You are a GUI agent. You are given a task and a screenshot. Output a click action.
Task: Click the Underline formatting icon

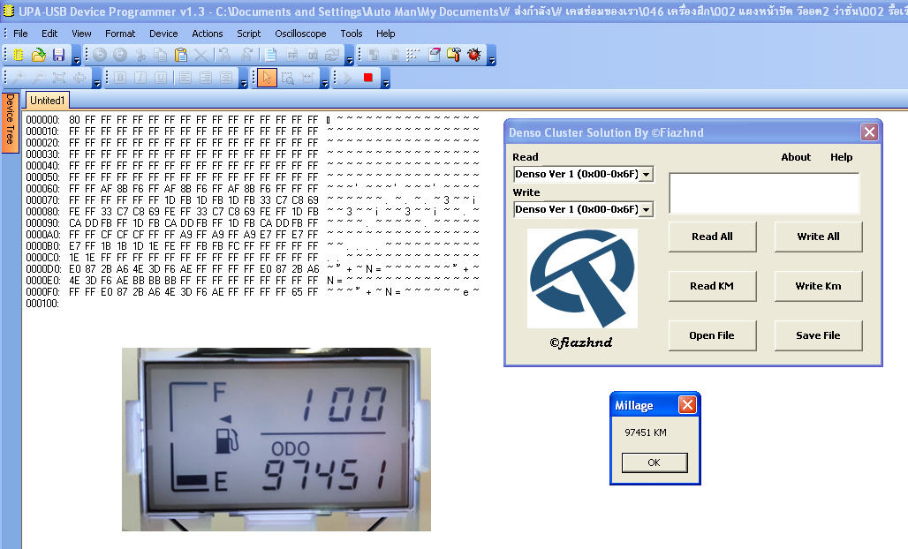pos(161,78)
